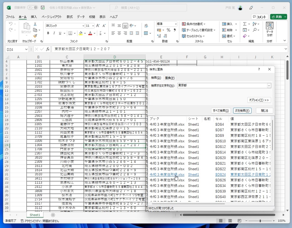Viewport: 292px width, 228px height.
Task: Open the 数式 ribbon tab
Action: point(70,17)
